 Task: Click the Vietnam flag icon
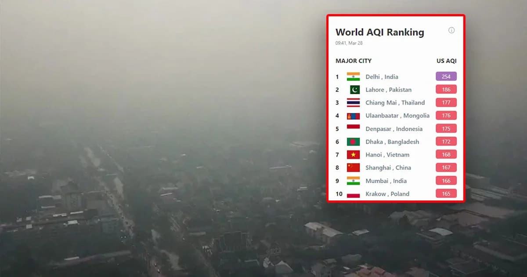pos(353,155)
